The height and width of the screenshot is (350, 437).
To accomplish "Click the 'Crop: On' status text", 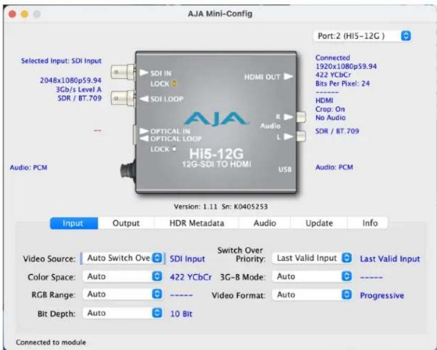I will pos(330,109).
